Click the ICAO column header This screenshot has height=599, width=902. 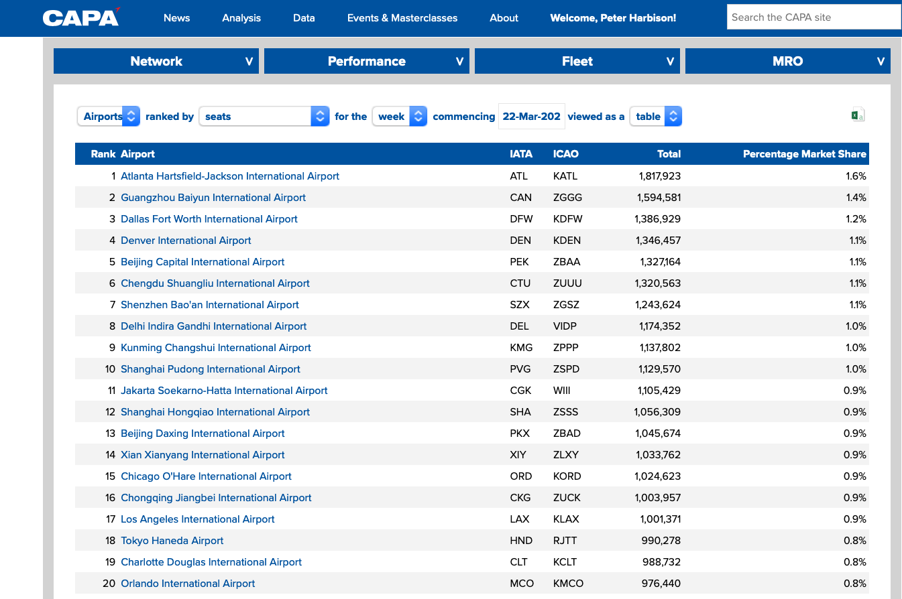click(566, 154)
